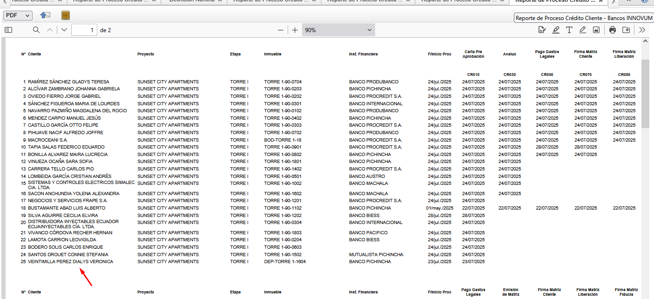Close the active Reporte de Proceso tab
The width and height of the screenshot is (654, 299).
pos(600,2)
